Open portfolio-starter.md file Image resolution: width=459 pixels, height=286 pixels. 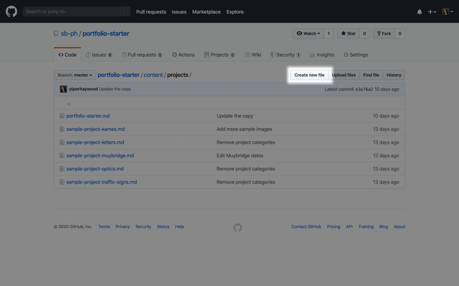[x=88, y=116]
